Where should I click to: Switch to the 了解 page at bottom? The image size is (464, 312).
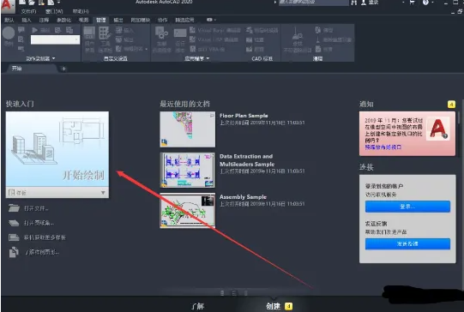click(x=197, y=306)
